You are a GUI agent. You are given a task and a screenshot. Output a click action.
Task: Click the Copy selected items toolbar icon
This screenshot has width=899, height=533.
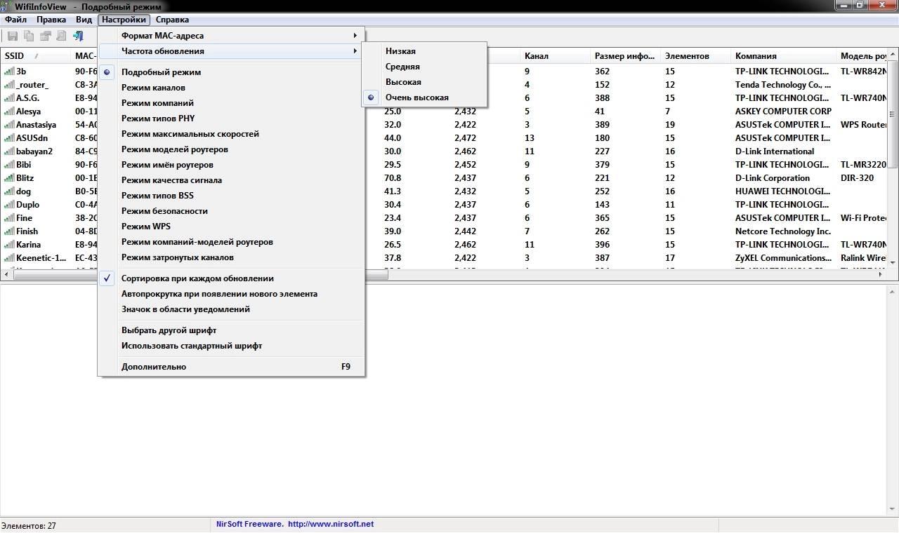point(29,36)
